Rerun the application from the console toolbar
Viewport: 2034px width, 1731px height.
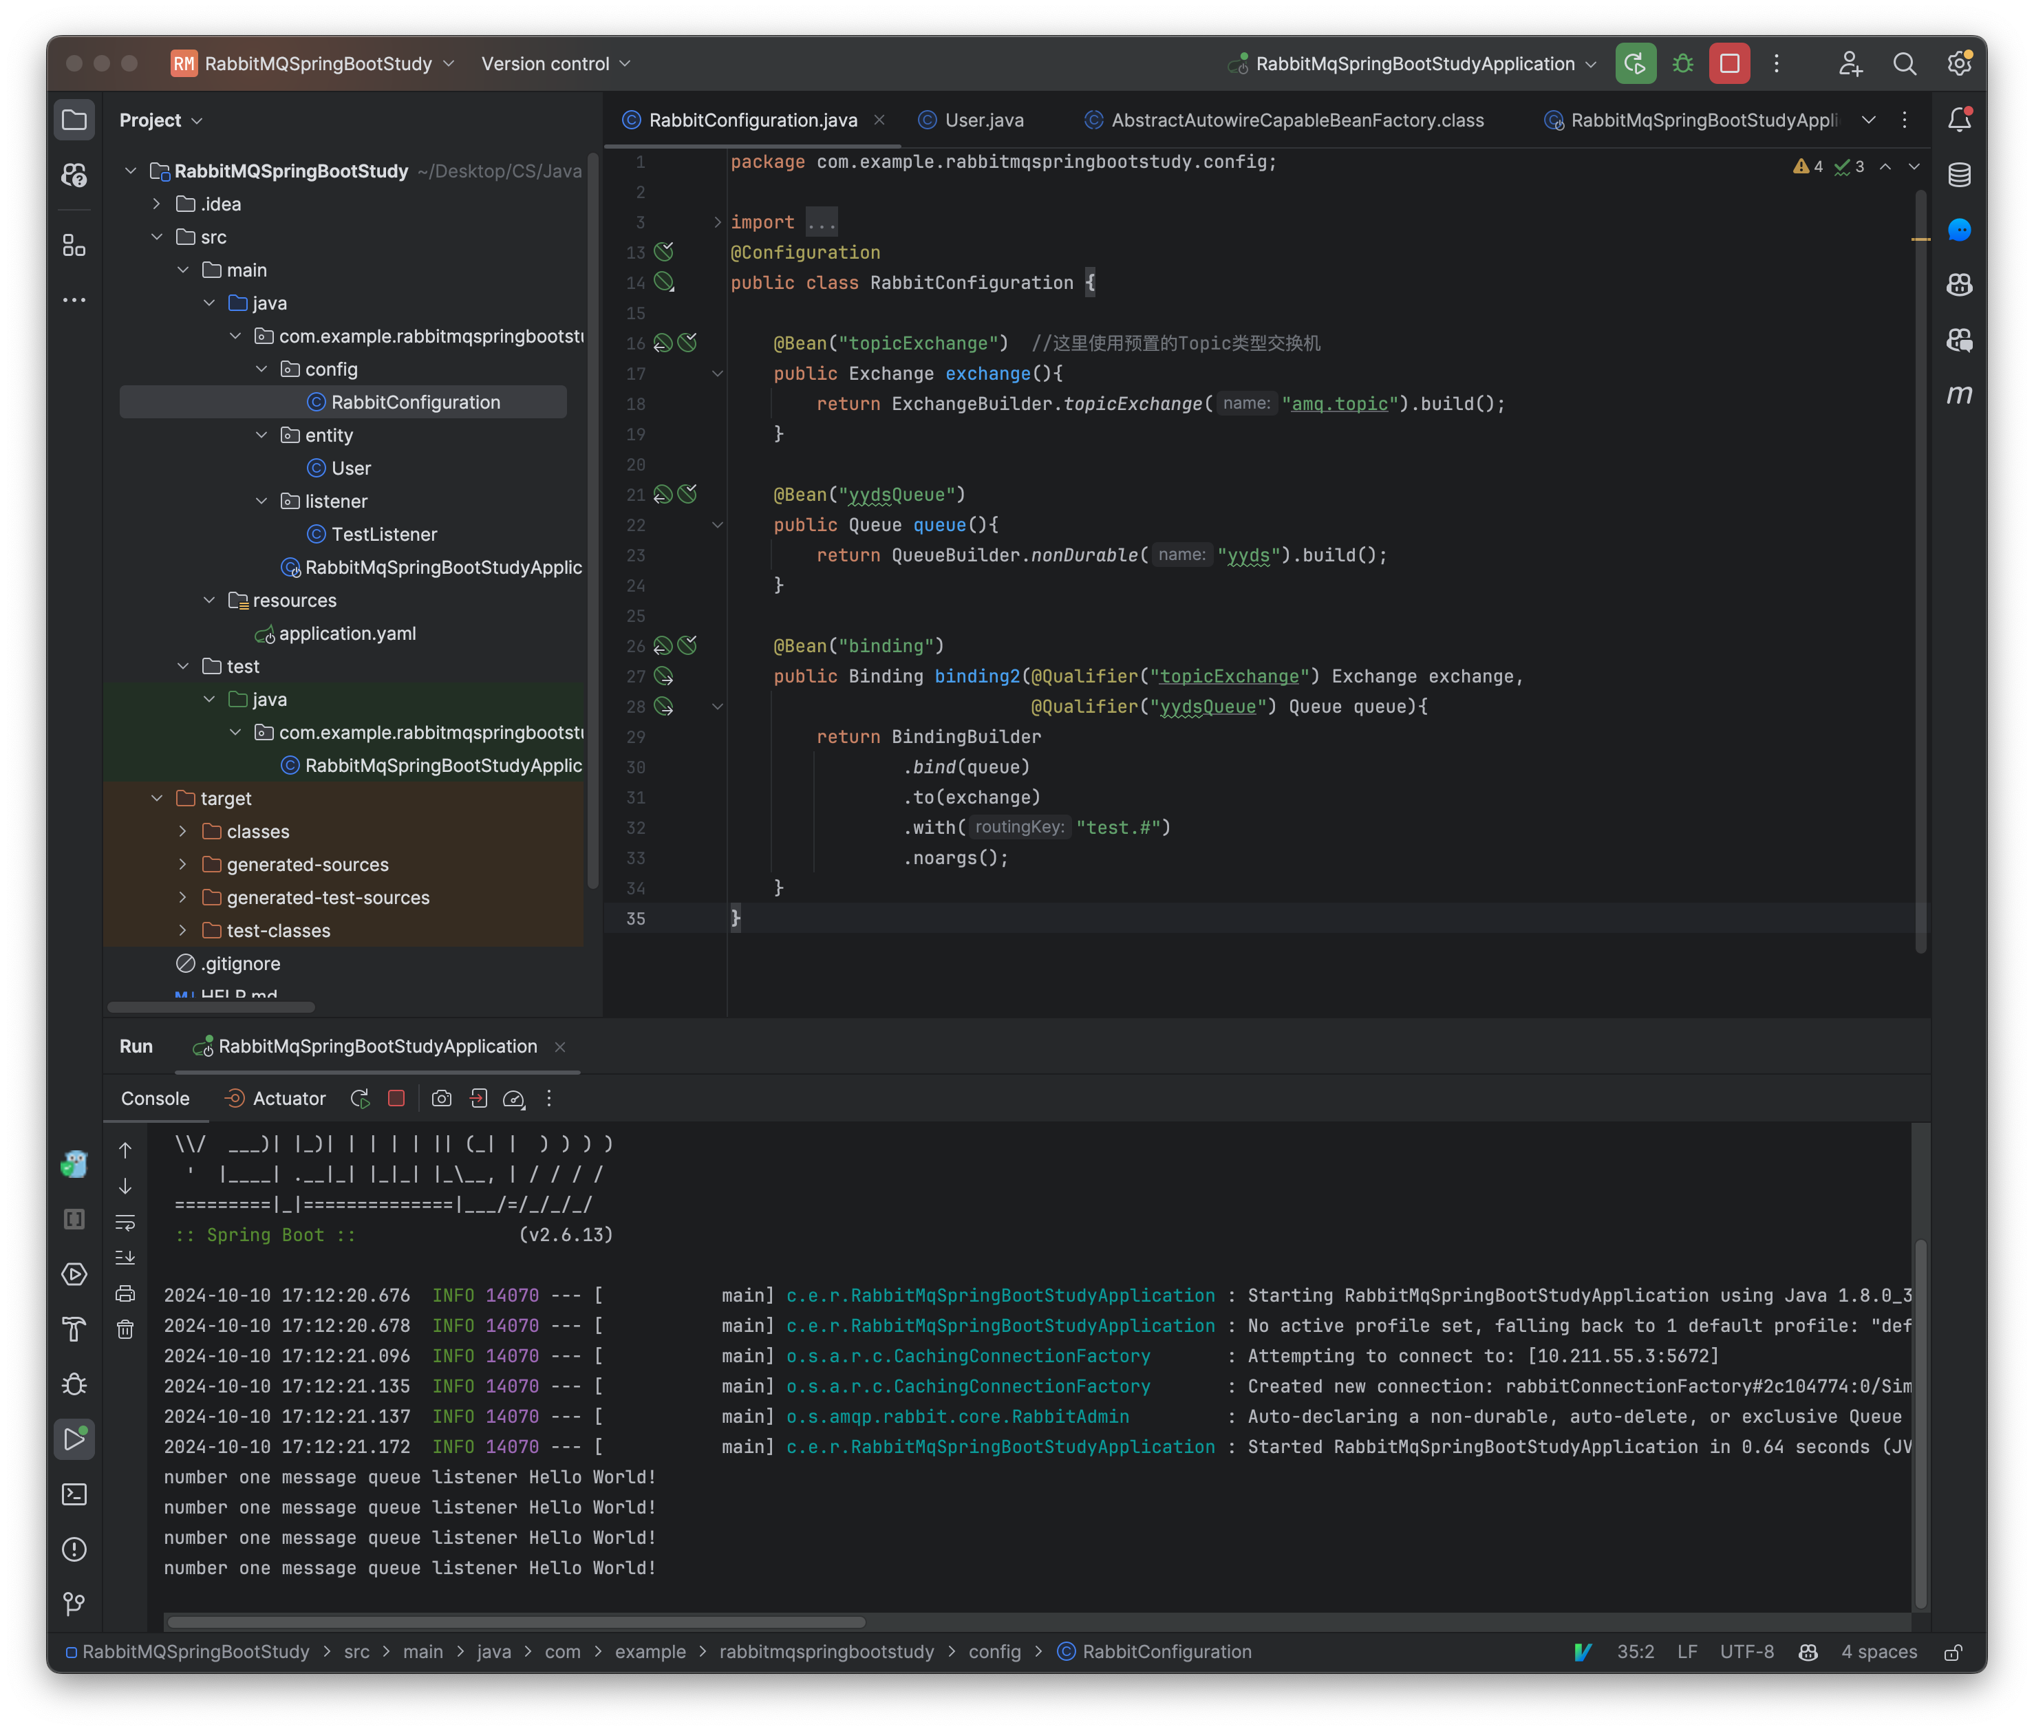click(359, 1098)
